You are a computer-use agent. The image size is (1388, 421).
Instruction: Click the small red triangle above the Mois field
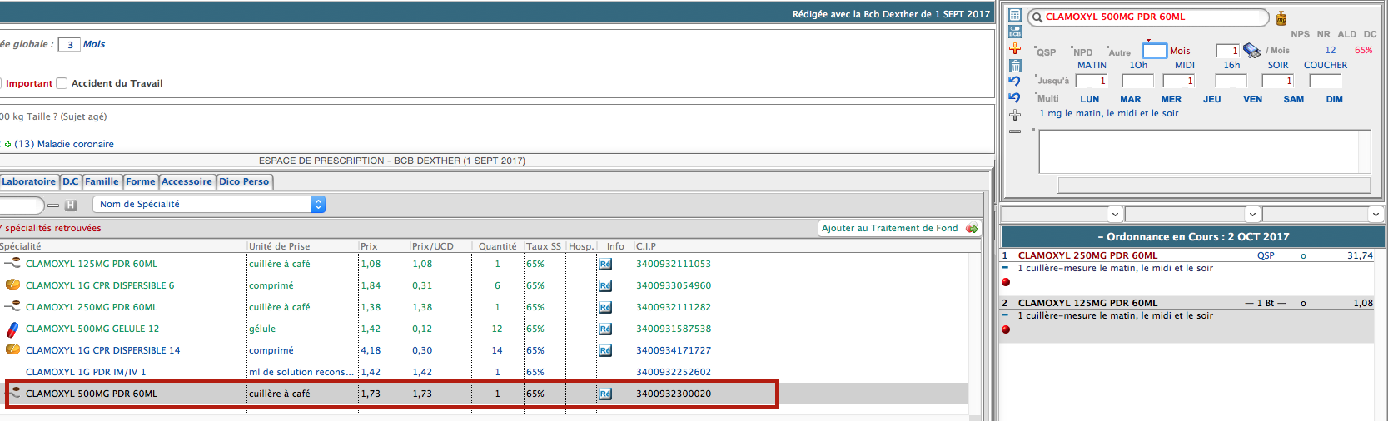tap(1148, 40)
